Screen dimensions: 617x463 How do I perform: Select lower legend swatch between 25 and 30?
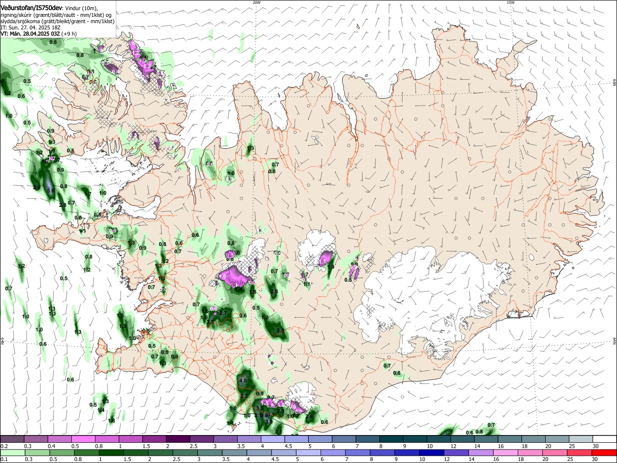click(580, 452)
